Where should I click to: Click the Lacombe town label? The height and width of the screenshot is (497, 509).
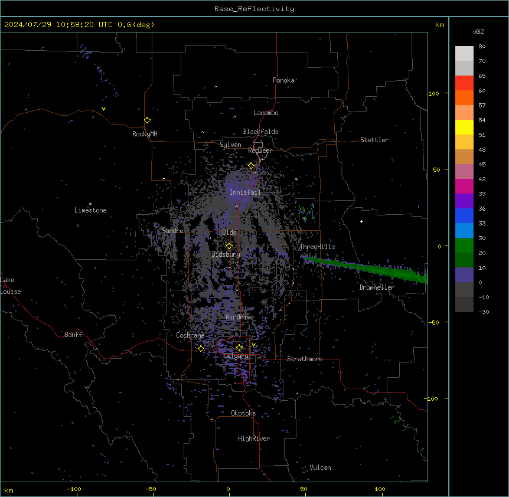tap(266, 113)
